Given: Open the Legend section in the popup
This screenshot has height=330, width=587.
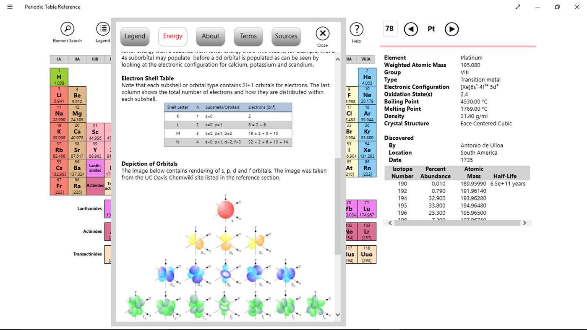Looking at the screenshot, I should click(135, 36).
